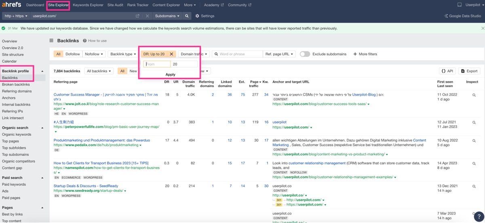Screen dimensions: 485x223
Task: Open Broken backlinks in sidebar
Action: pos(16,84)
